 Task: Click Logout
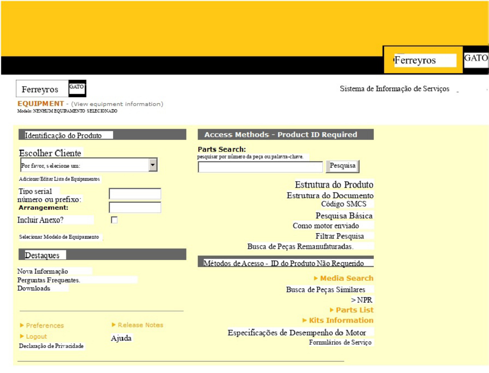(x=33, y=337)
